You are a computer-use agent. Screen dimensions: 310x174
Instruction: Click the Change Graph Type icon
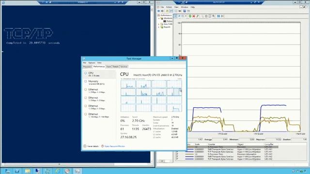point(183,16)
